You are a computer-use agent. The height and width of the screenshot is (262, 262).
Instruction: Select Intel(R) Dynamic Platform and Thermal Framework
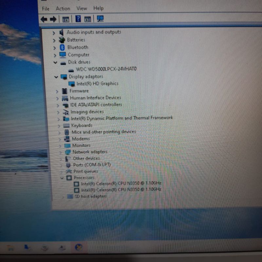click(x=122, y=118)
